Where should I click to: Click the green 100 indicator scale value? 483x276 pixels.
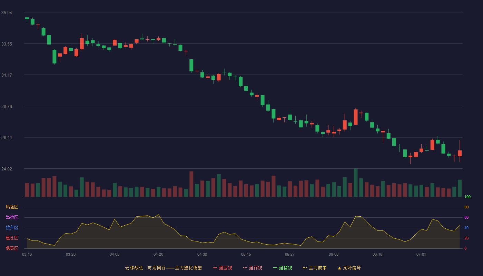467,197
